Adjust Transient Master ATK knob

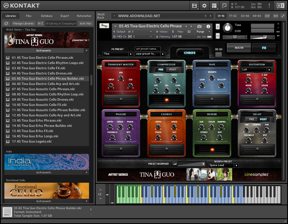(x=121, y=78)
